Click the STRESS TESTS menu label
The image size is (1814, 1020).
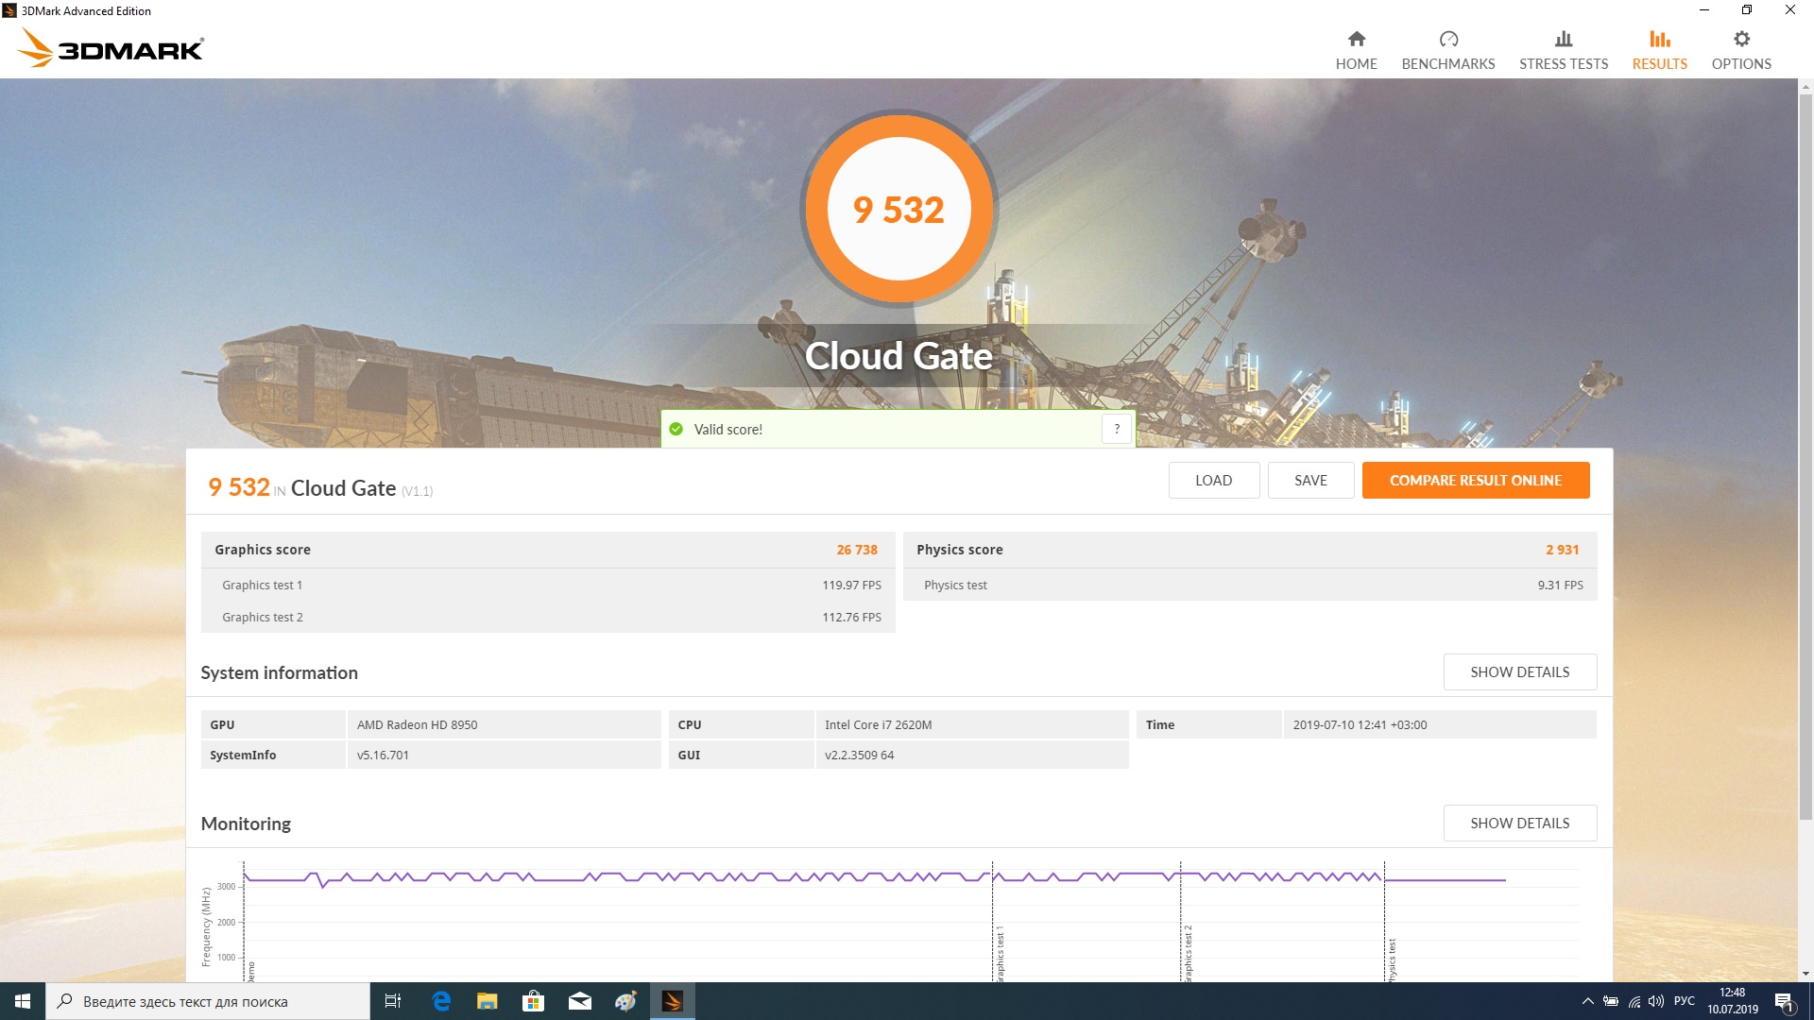click(1564, 64)
